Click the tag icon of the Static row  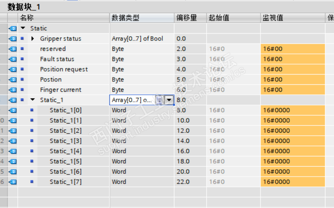[13, 28]
